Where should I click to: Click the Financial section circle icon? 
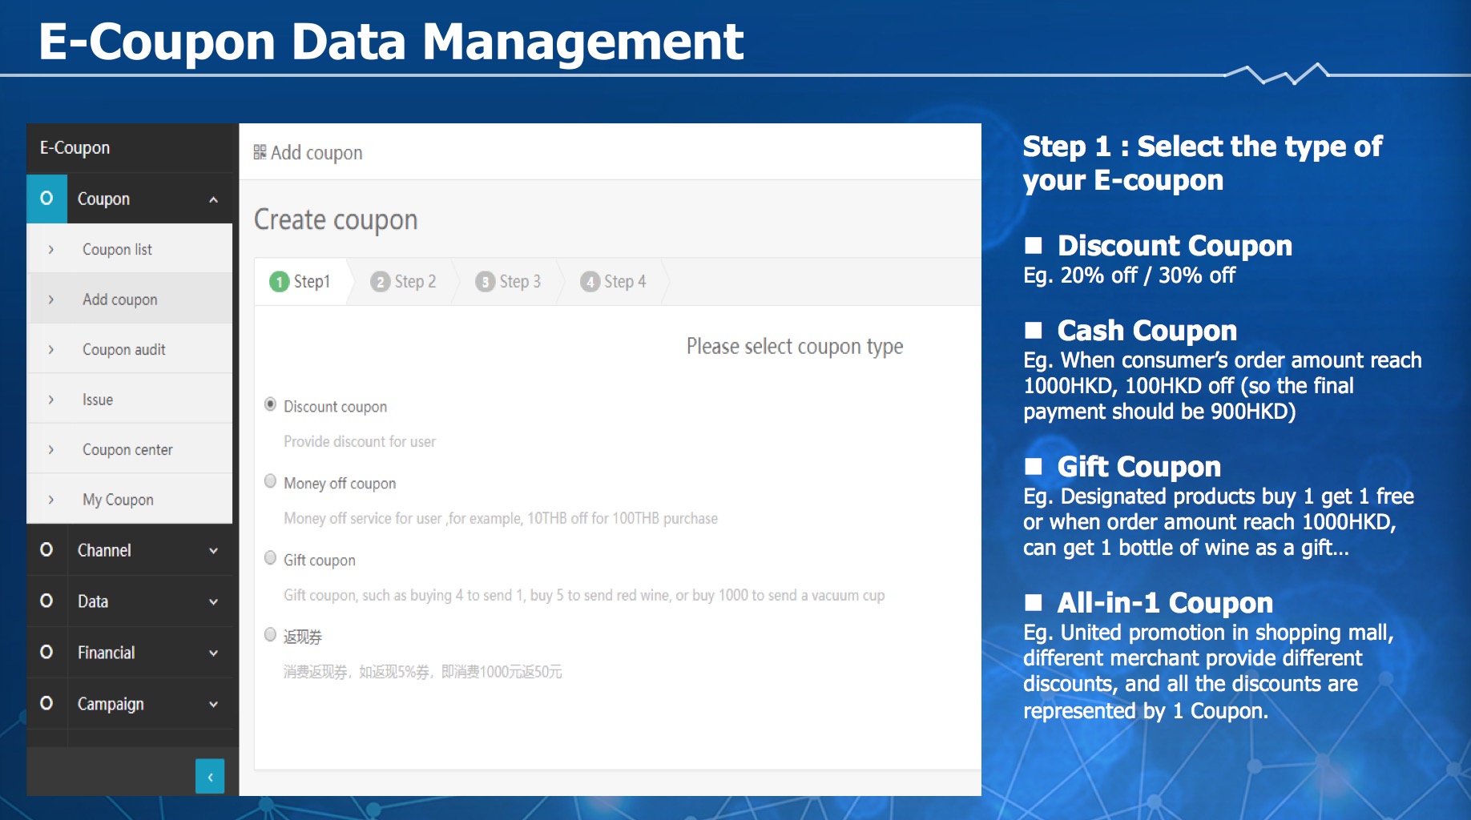tap(46, 653)
